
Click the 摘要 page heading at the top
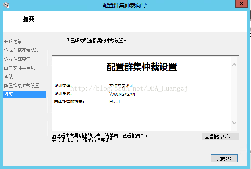tap(29, 19)
